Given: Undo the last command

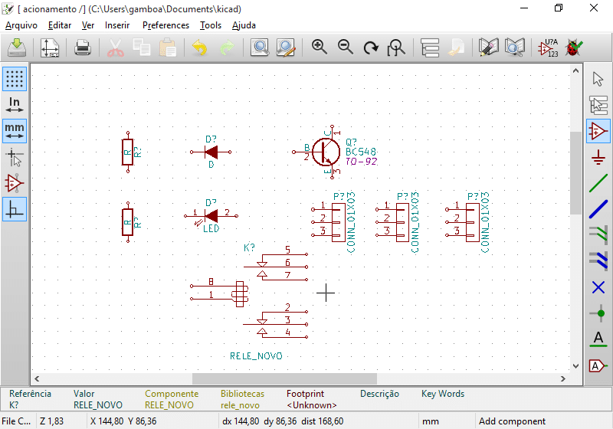Looking at the screenshot, I should pyautogui.click(x=199, y=47).
